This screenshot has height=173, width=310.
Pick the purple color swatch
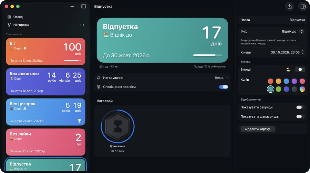coord(294,81)
